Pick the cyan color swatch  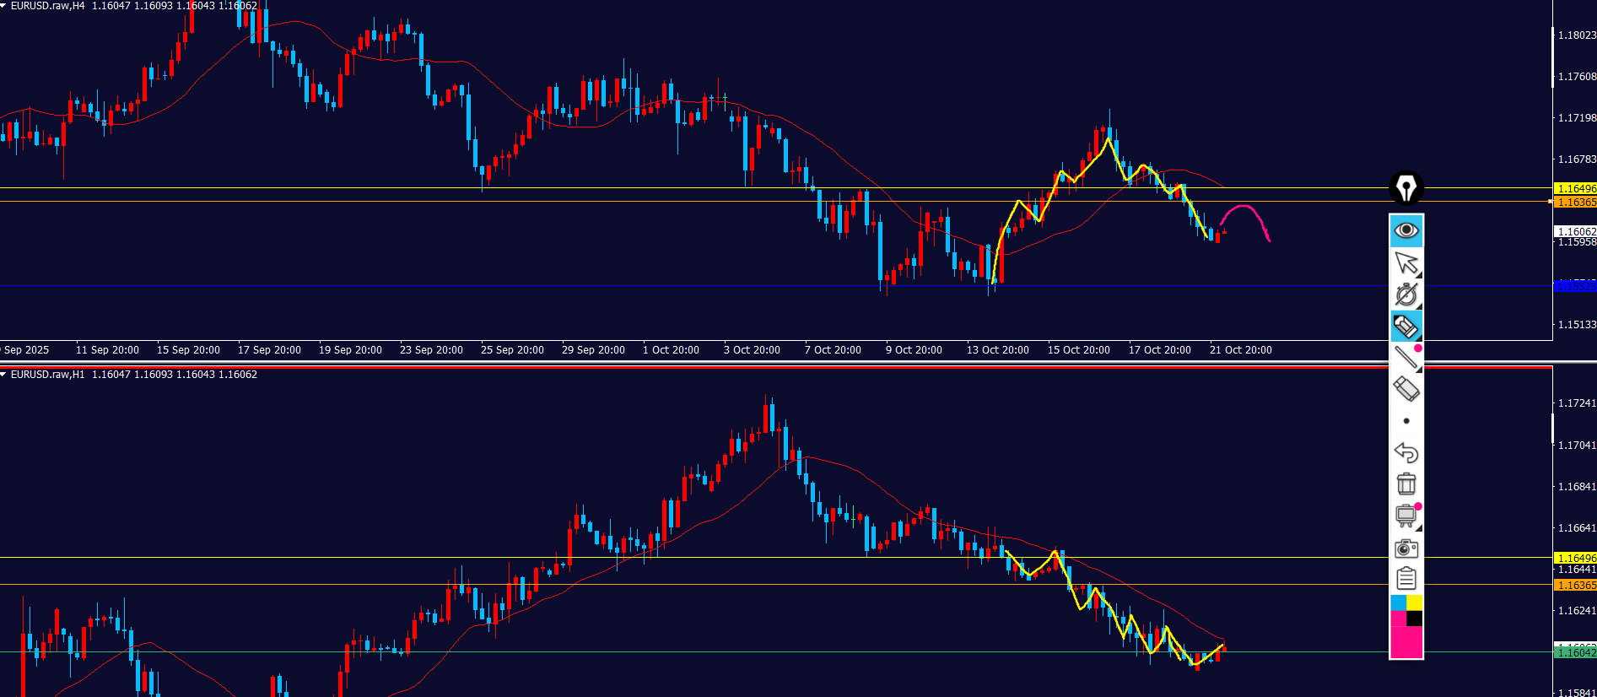click(1398, 602)
